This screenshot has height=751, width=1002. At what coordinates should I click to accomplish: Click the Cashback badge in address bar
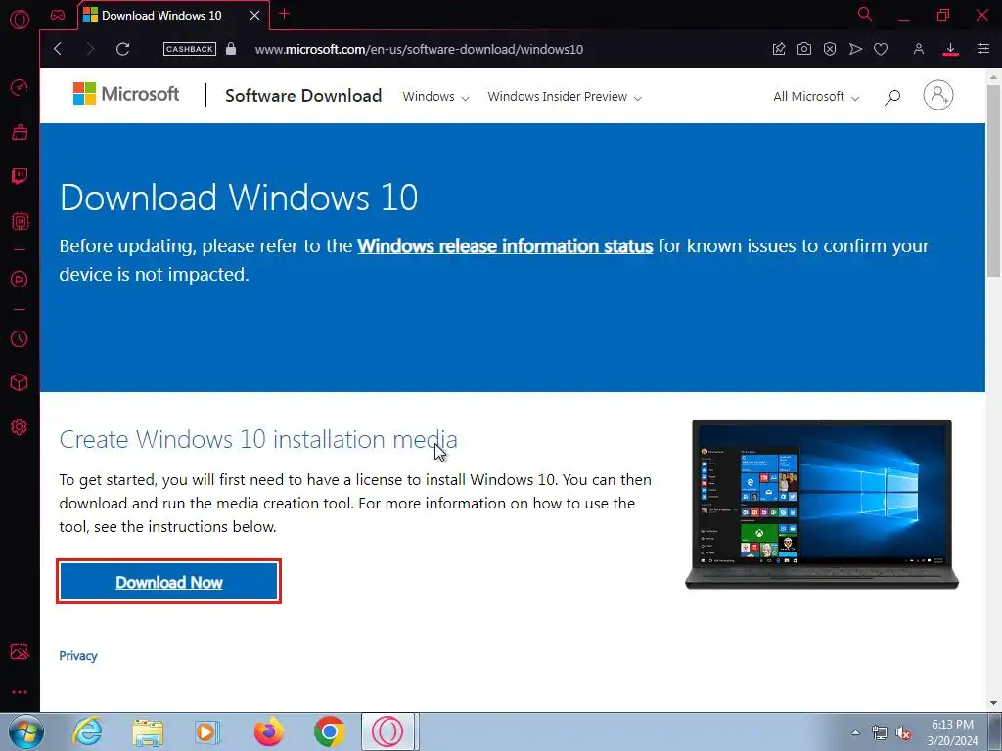pos(189,49)
